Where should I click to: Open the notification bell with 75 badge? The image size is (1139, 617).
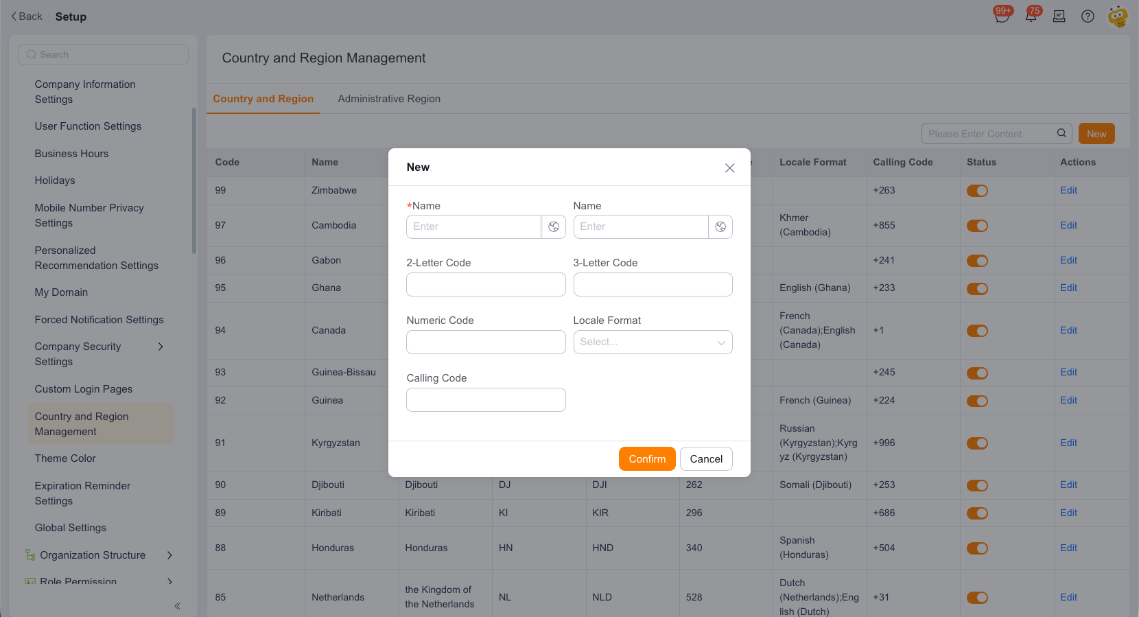1031,16
